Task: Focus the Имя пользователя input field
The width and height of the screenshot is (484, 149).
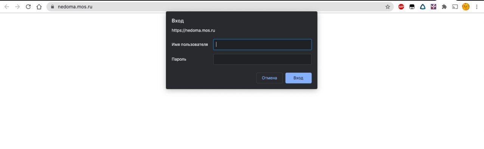Action: tap(262, 44)
